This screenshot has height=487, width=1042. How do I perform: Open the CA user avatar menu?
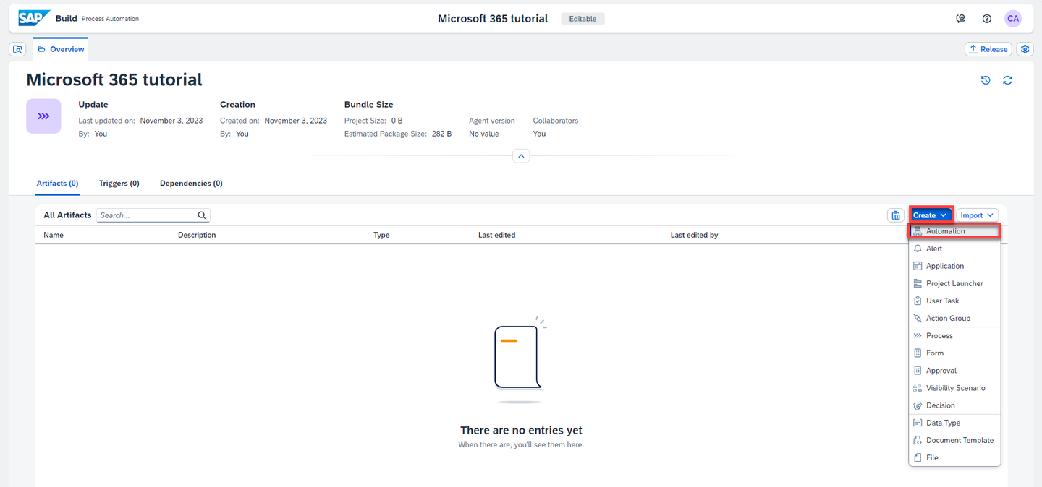tap(1012, 19)
